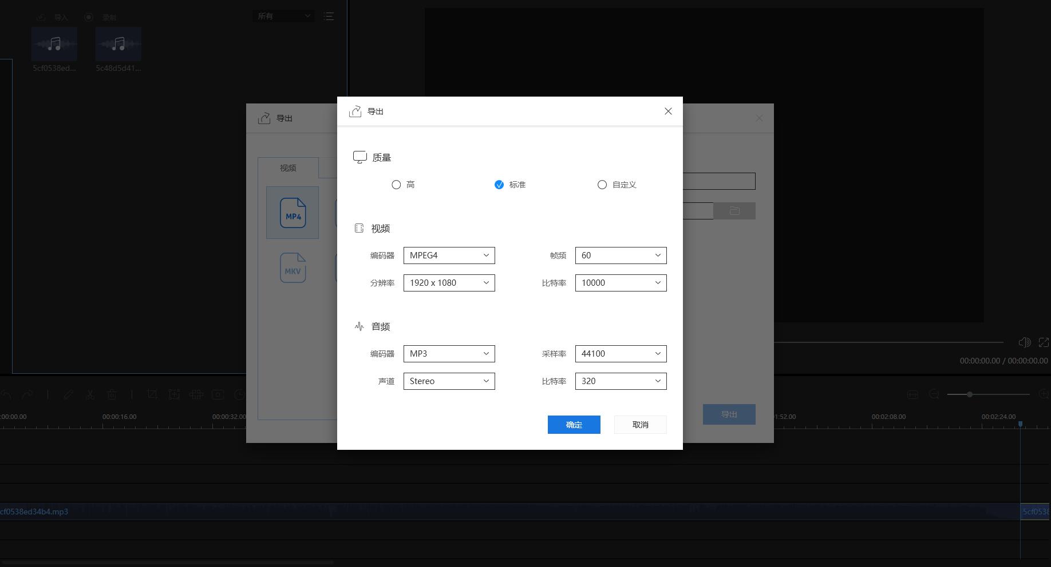Switch to the 视频 export tab
Viewport: 1051px width, 567px height.
[288, 168]
